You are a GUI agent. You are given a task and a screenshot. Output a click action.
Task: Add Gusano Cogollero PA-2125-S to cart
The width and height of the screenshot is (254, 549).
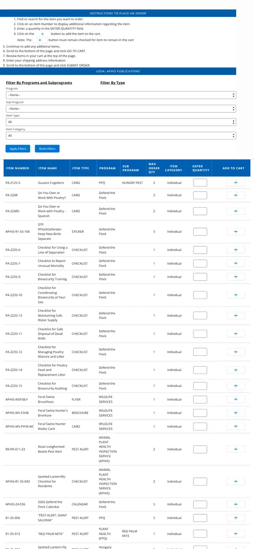[236, 183]
